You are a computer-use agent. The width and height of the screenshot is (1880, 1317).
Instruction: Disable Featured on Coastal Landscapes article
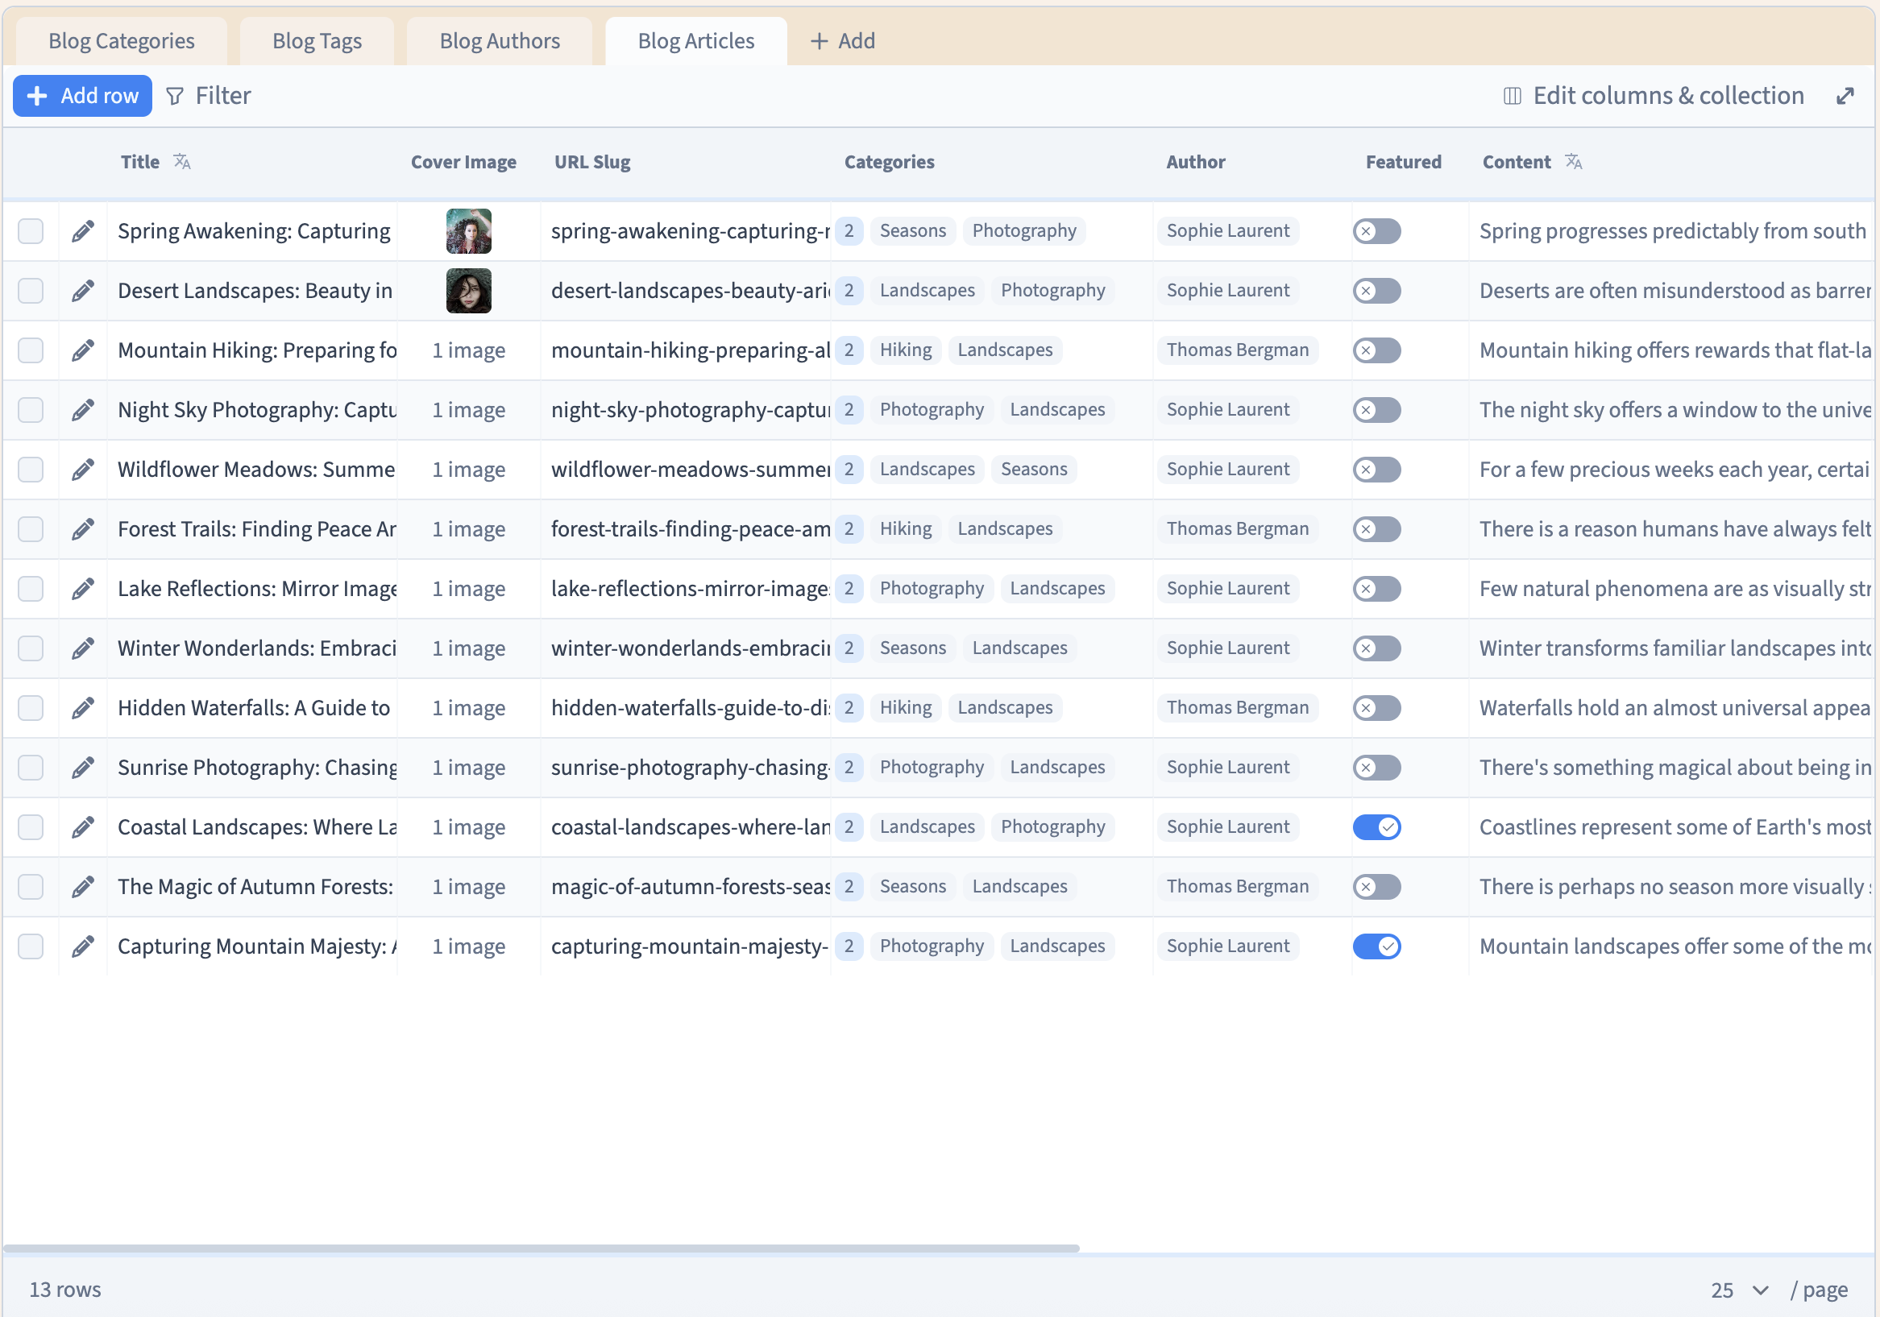[1376, 827]
